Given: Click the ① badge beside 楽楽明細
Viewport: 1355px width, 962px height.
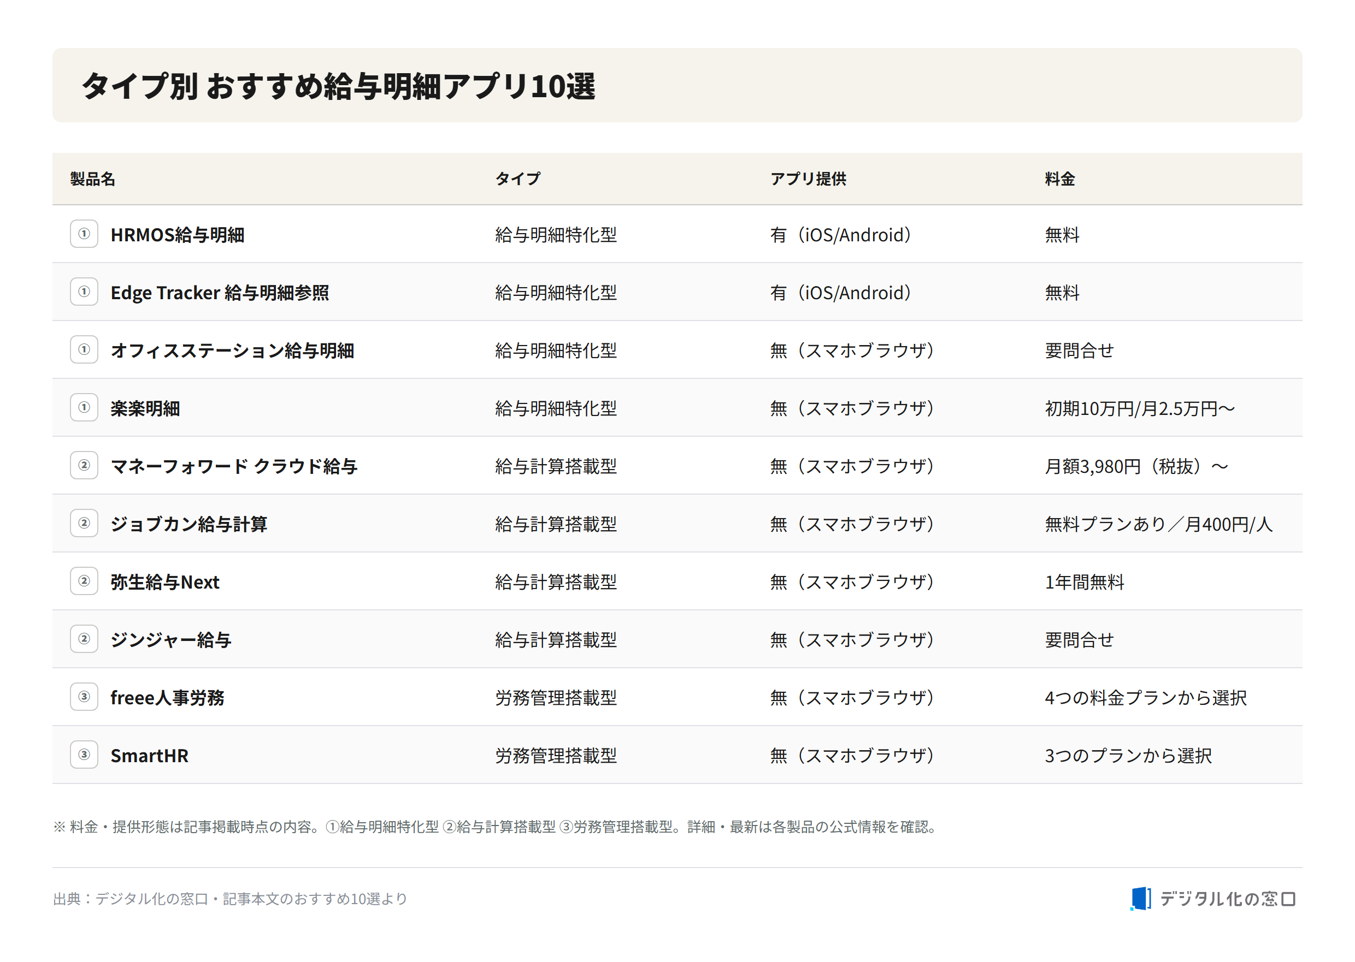Looking at the screenshot, I should click(x=84, y=407).
